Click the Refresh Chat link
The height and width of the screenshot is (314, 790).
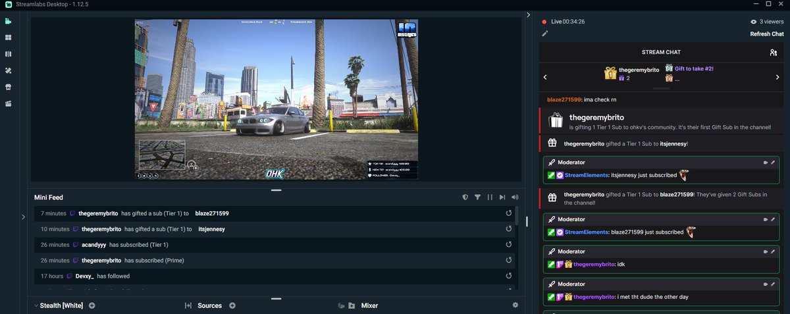(767, 34)
